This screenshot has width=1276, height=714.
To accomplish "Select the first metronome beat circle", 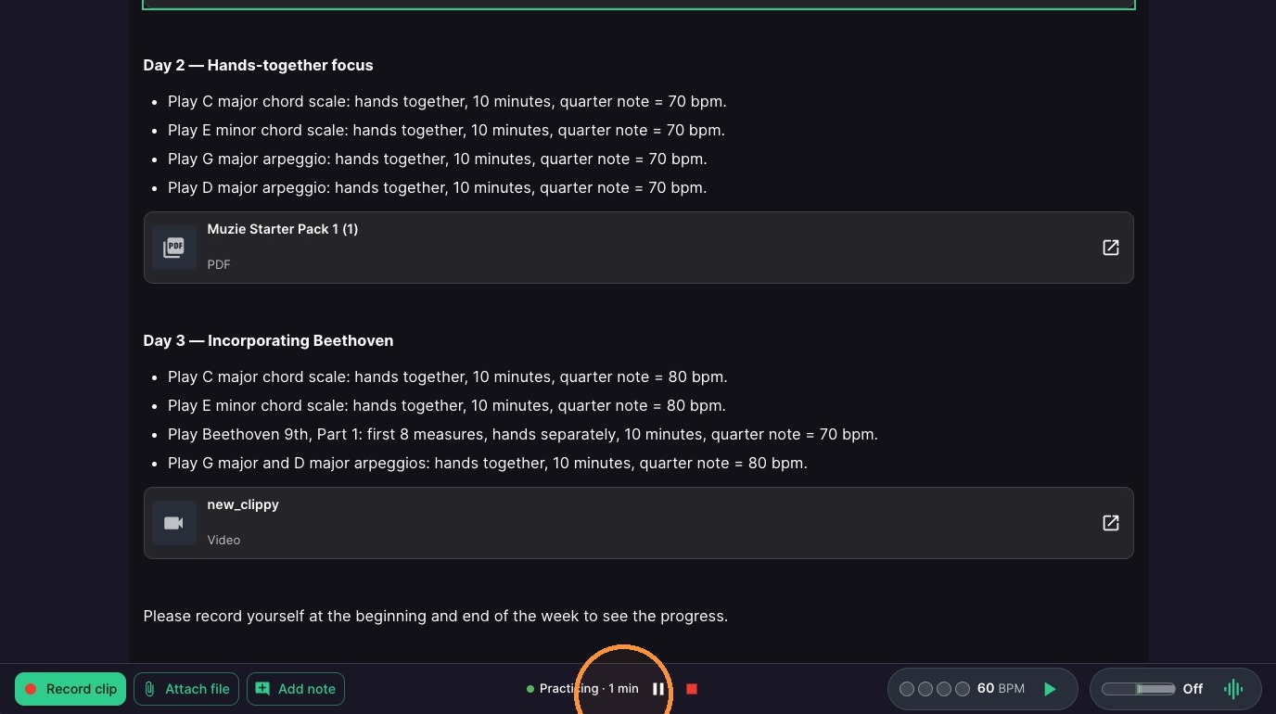I will coord(907,689).
